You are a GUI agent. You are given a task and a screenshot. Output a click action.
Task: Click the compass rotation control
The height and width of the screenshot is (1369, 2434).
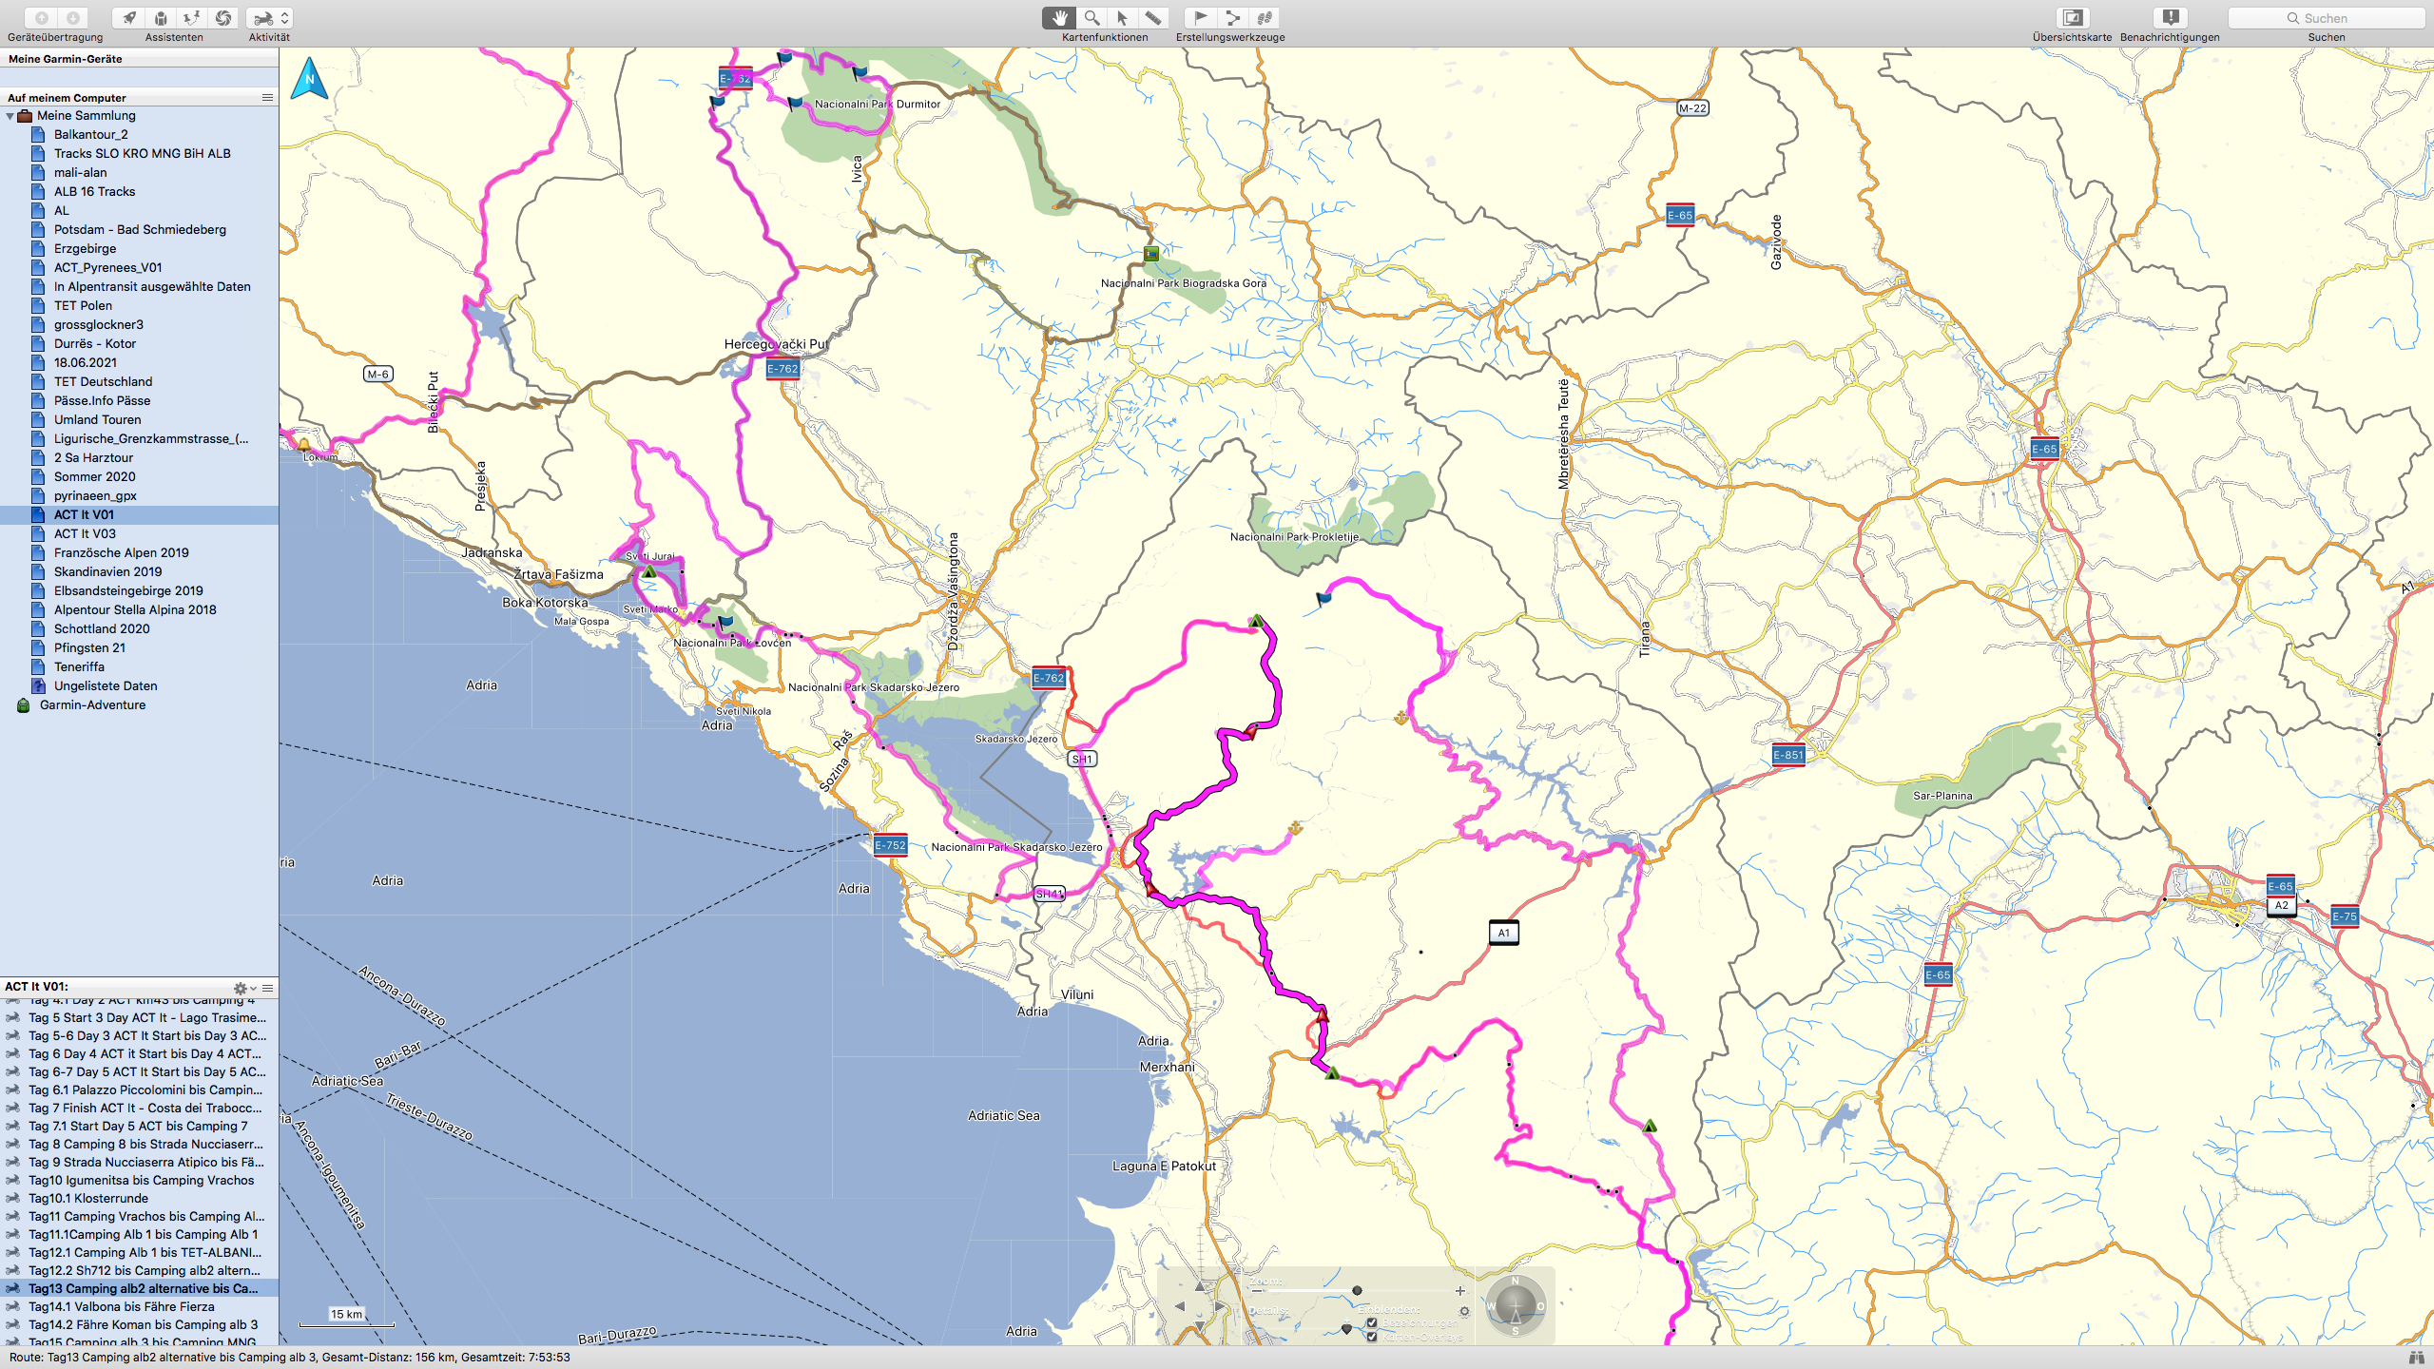coord(1515,1306)
